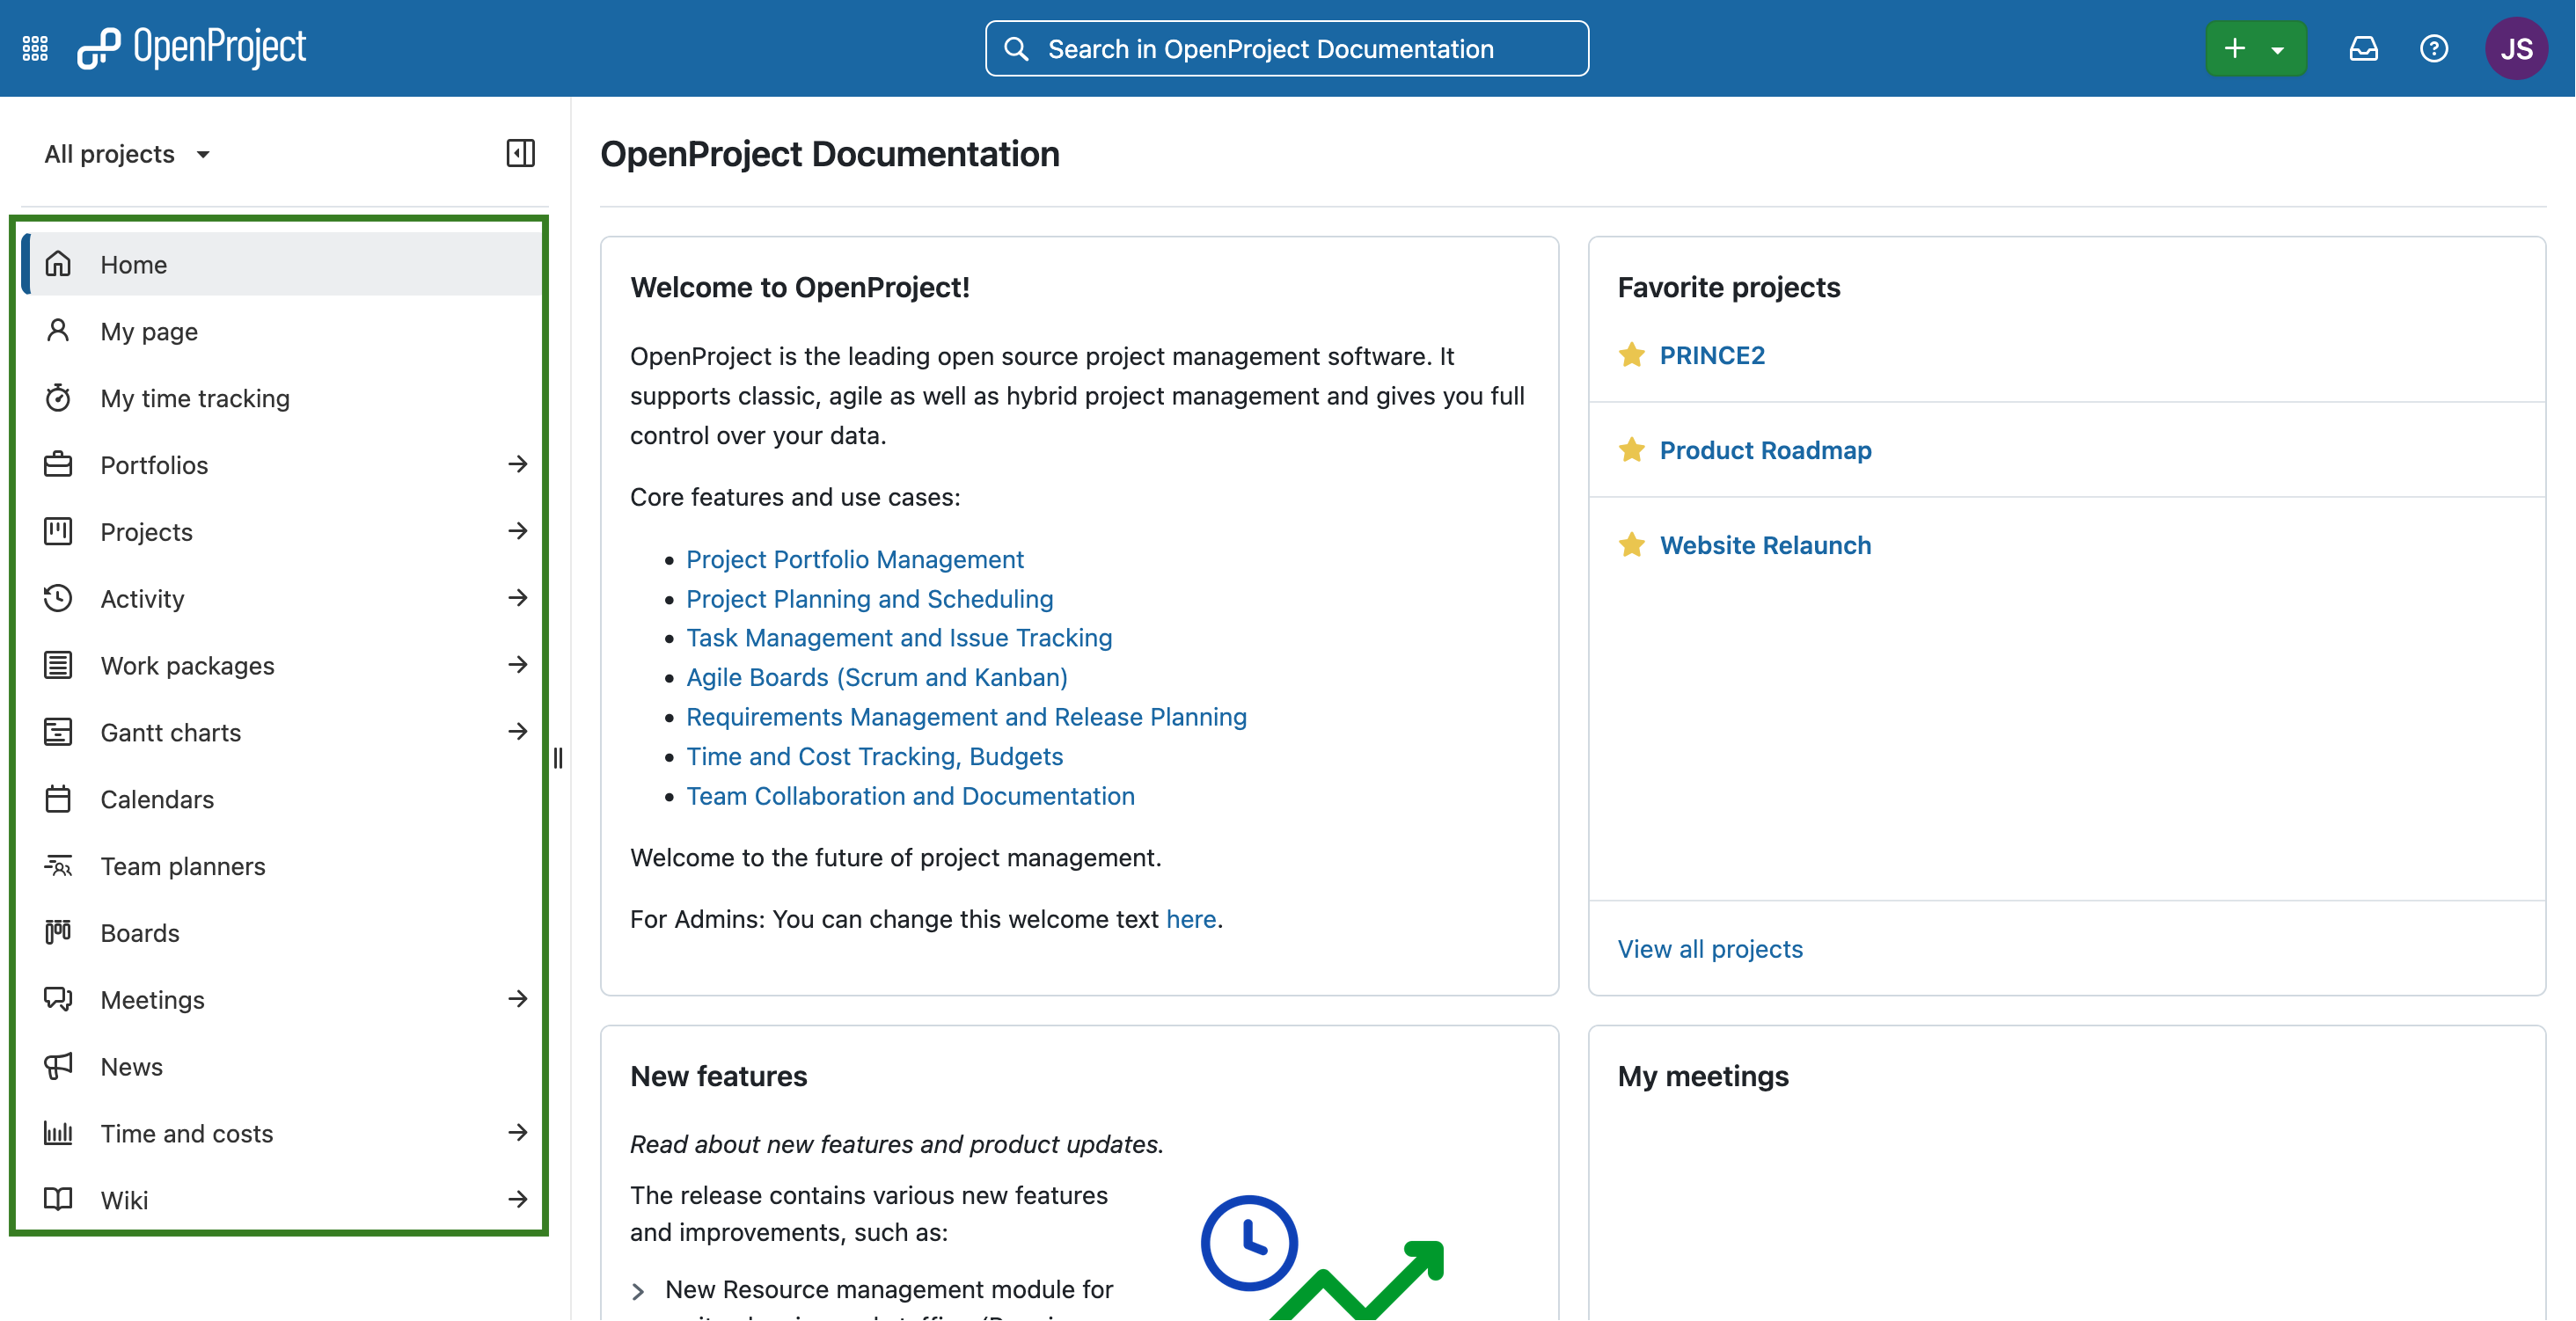This screenshot has width=2576, height=1321.
Task: Open Team Collaboration and Documentation link
Action: pyautogui.click(x=910, y=796)
